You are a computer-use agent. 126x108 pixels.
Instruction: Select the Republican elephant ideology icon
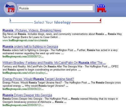[102, 8]
